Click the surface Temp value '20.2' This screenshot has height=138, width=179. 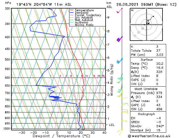pos(160,64)
